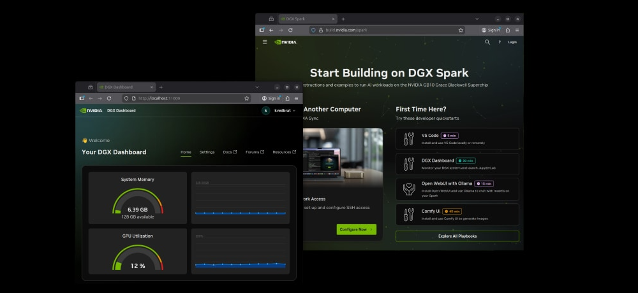Viewport: 638px width, 293px height.
Task: Bookmark localhost:11000 with the star icon
Action: click(x=246, y=98)
